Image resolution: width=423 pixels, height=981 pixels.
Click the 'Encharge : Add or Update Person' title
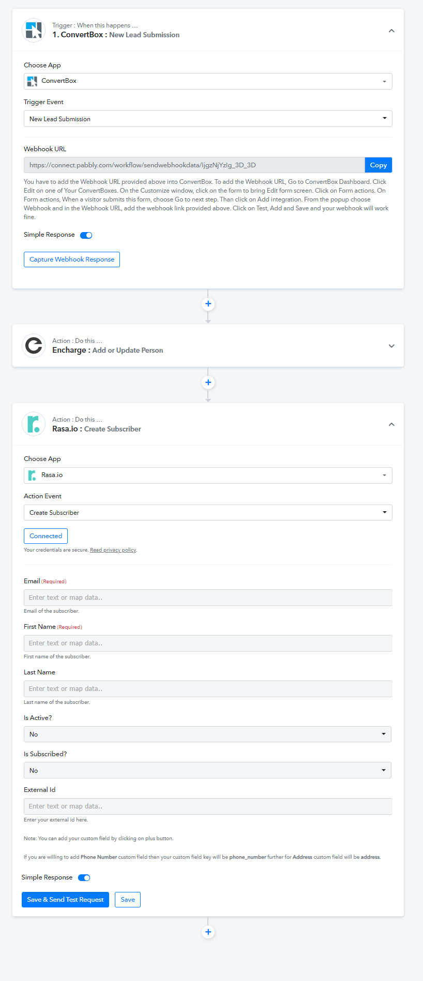pyautogui.click(x=108, y=350)
